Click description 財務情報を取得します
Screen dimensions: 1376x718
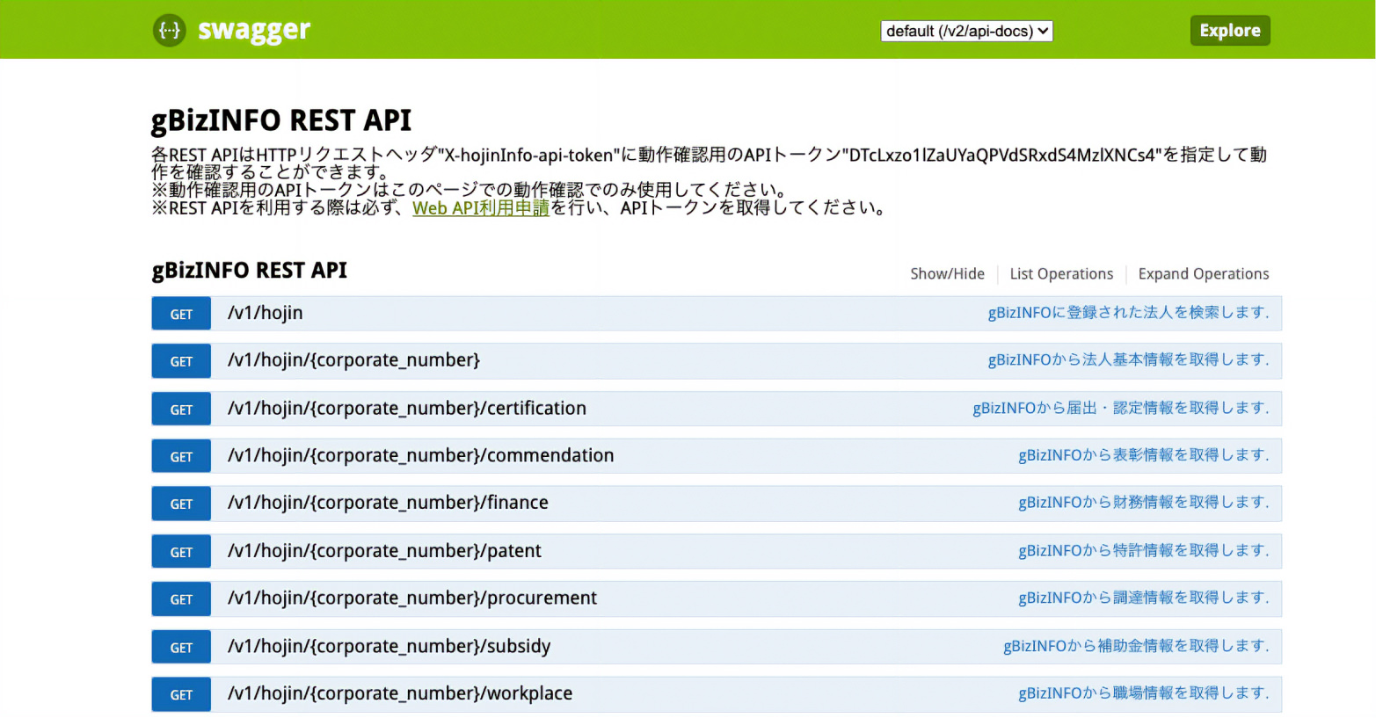coord(1144,503)
